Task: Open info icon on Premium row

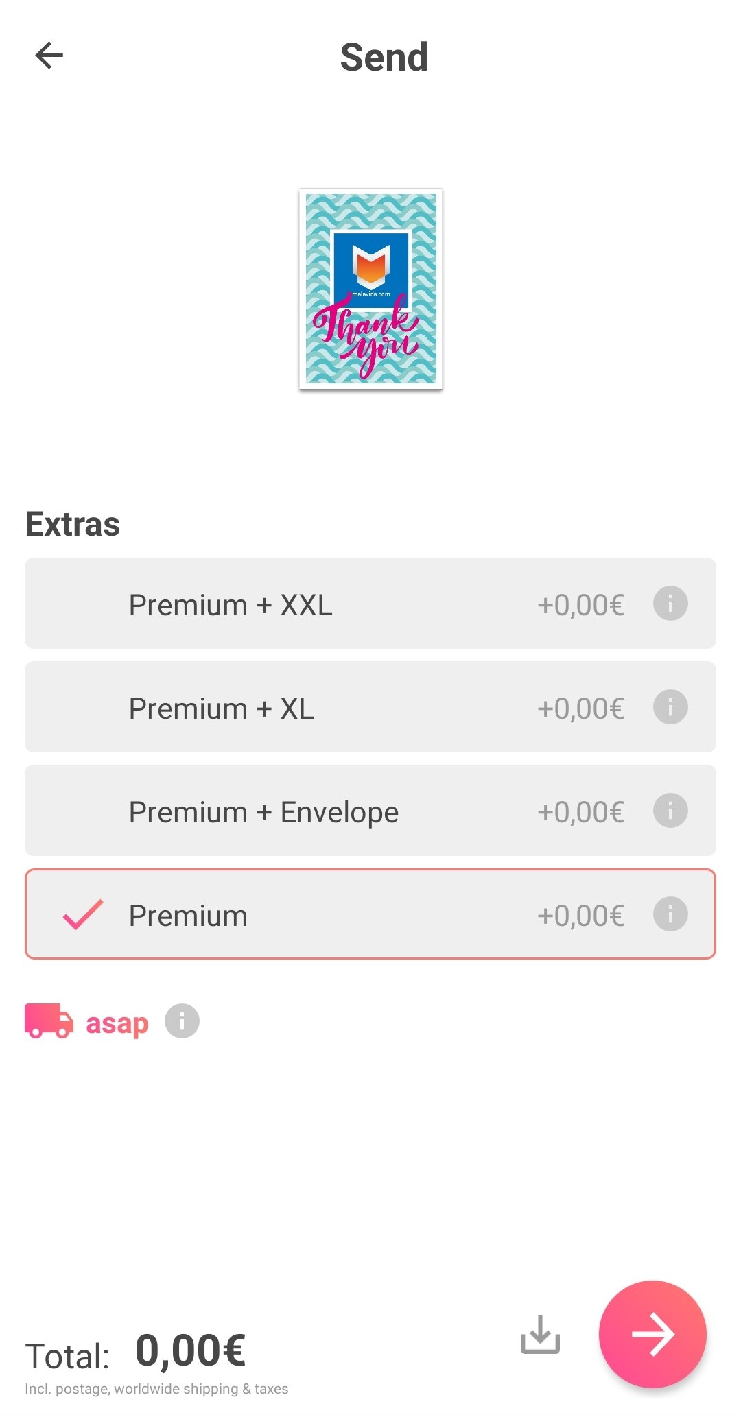Action: pyautogui.click(x=670, y=914)
